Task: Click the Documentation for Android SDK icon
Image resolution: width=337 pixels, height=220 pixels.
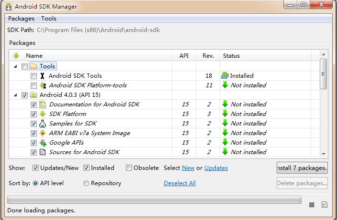Action: [x=43, y=105]
